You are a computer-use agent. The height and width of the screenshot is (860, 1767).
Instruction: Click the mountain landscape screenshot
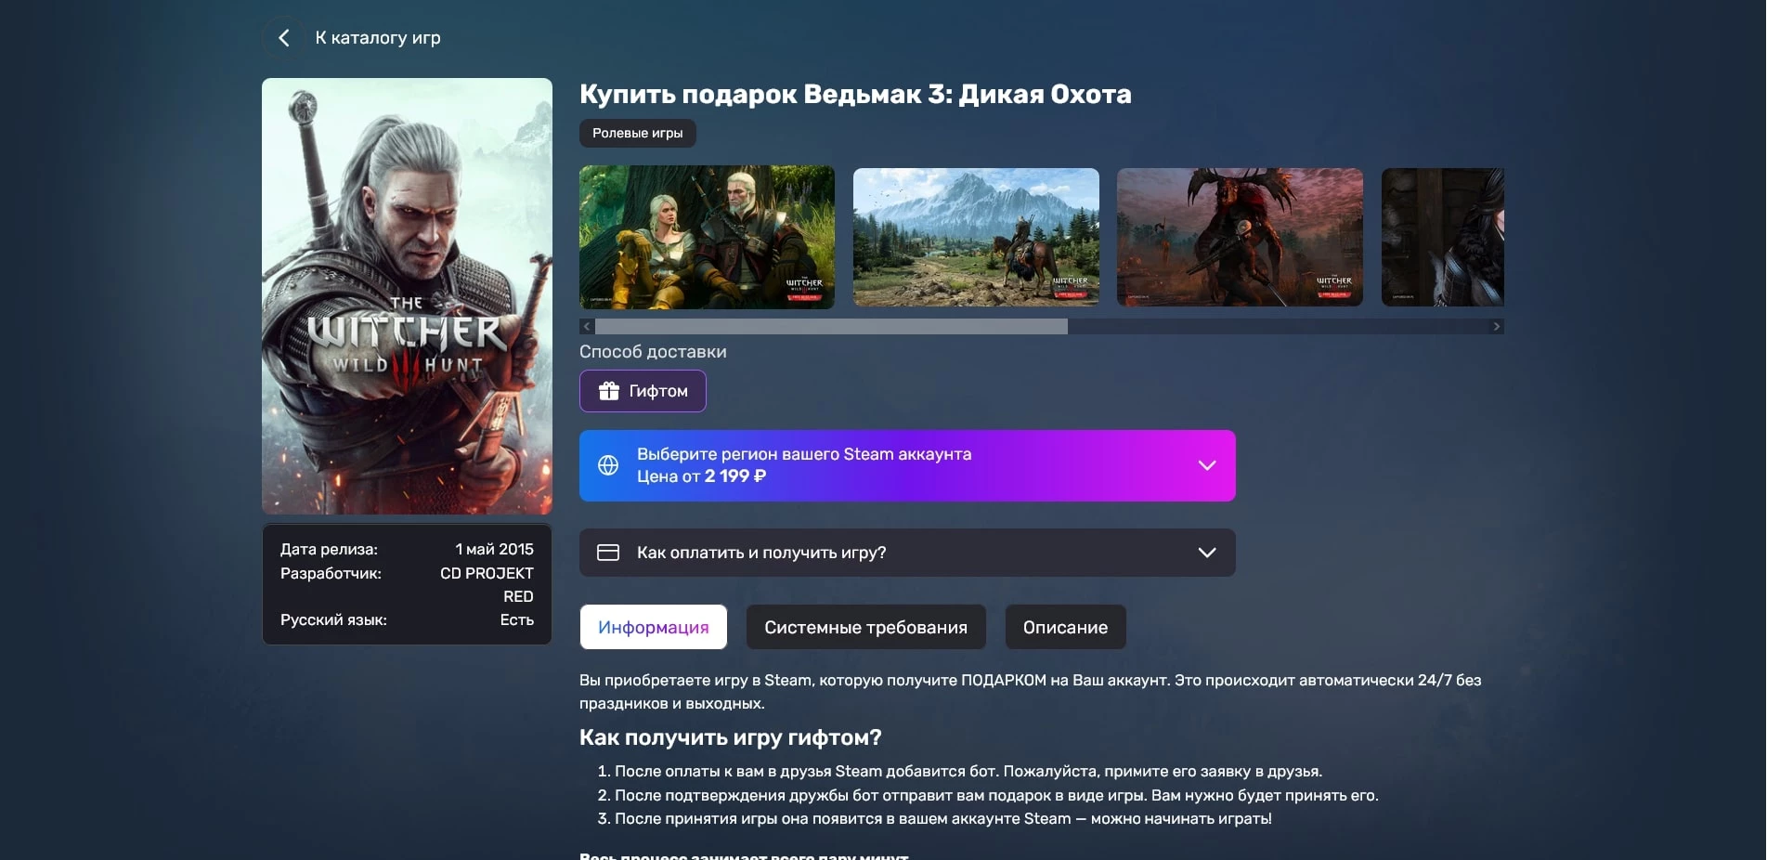click(x=974, y=237)
